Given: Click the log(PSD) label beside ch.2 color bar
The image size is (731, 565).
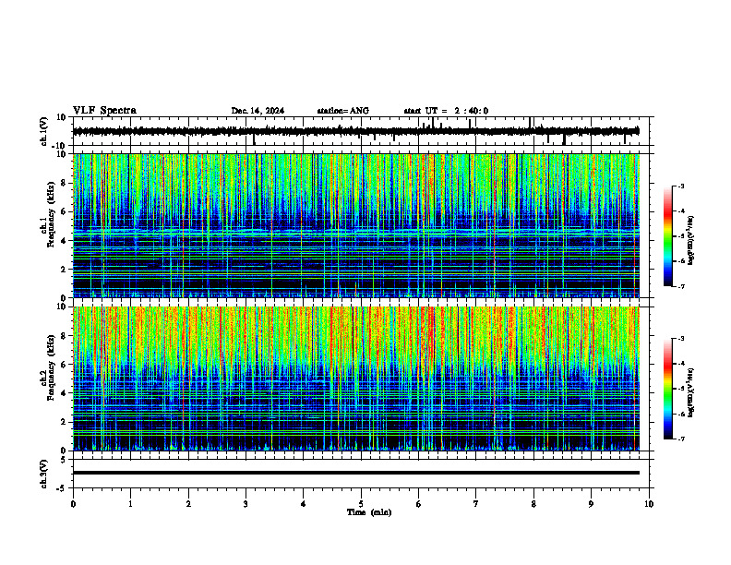Looking at the screenshot, I should (x=691, y=392).
